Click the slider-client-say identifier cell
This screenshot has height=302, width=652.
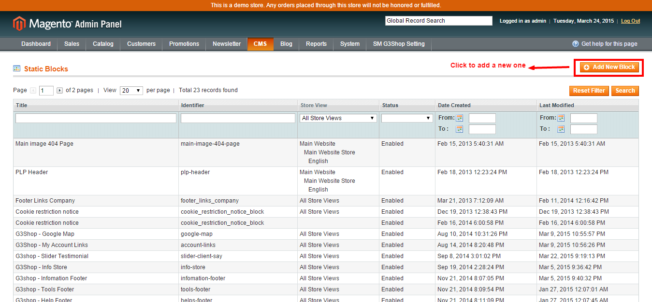point(238,256)
